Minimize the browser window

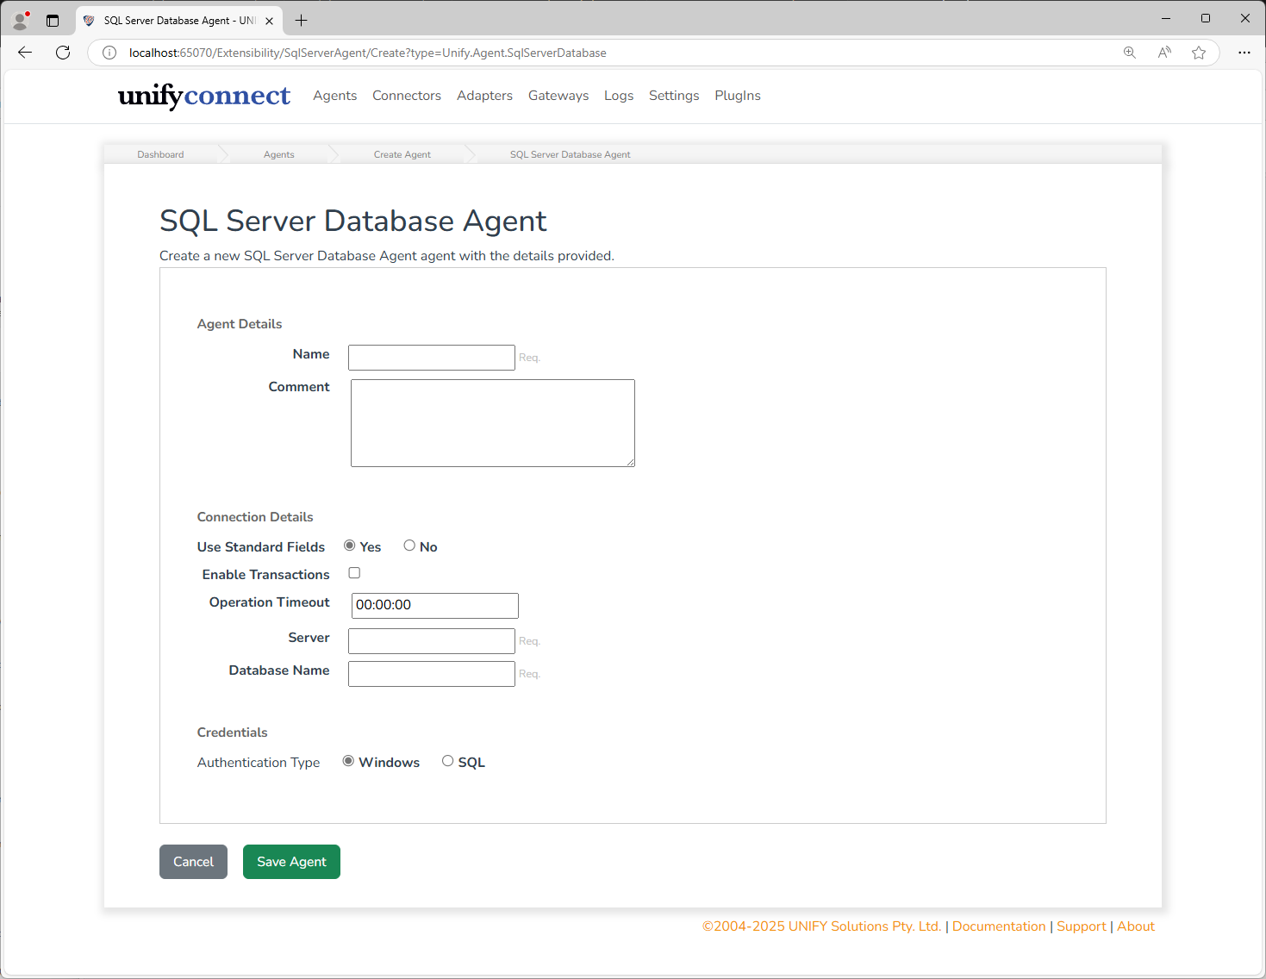[1166, 18]
